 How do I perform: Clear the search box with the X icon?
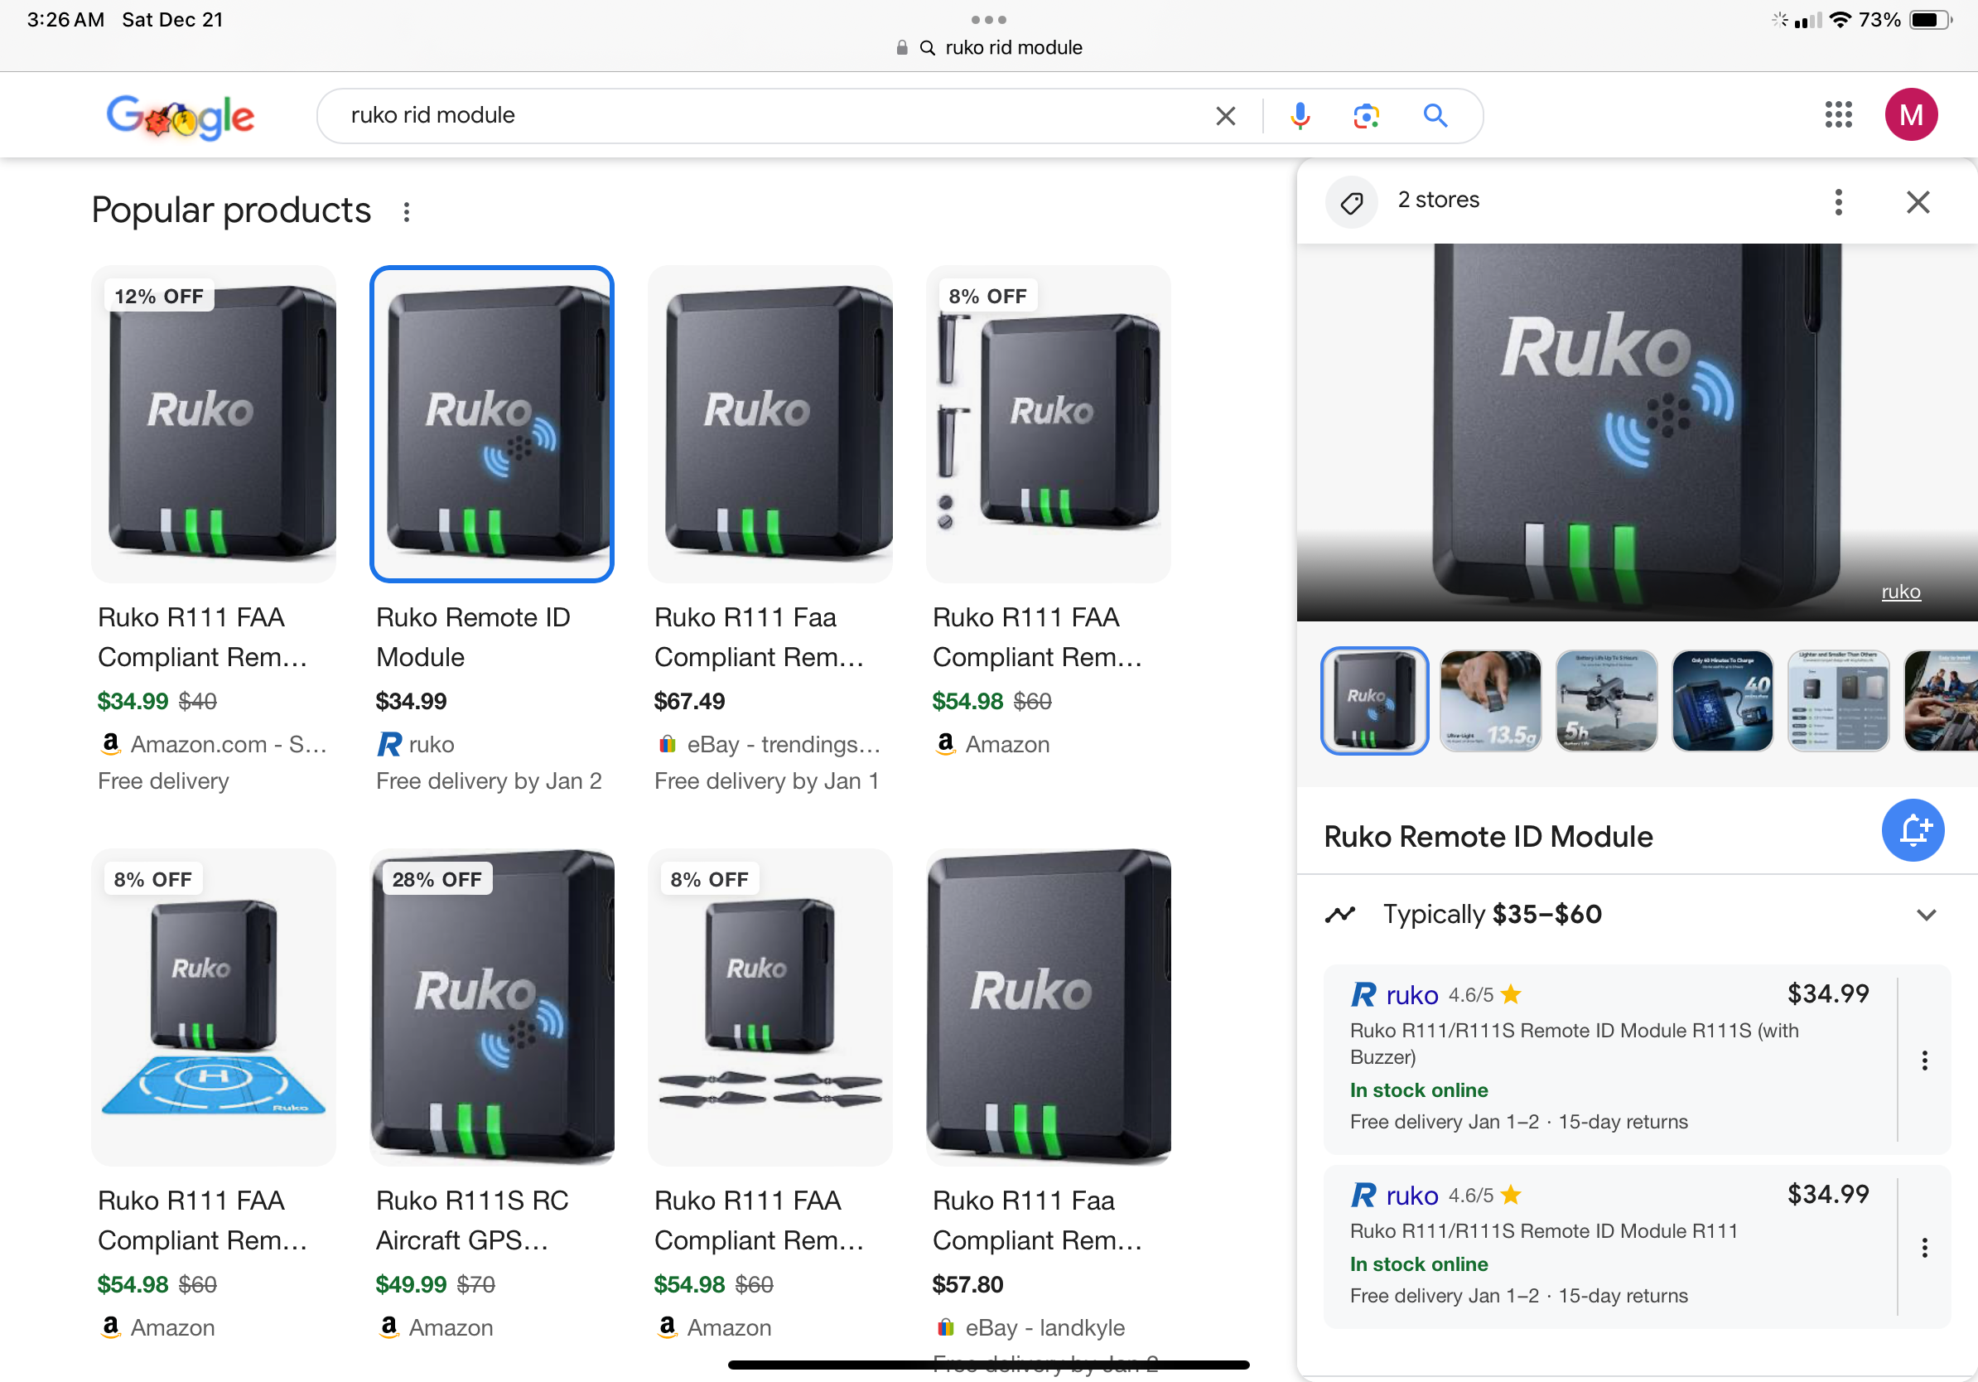point(1225,115)
